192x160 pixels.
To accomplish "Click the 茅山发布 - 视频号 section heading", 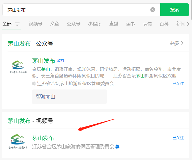I will 30,121.
